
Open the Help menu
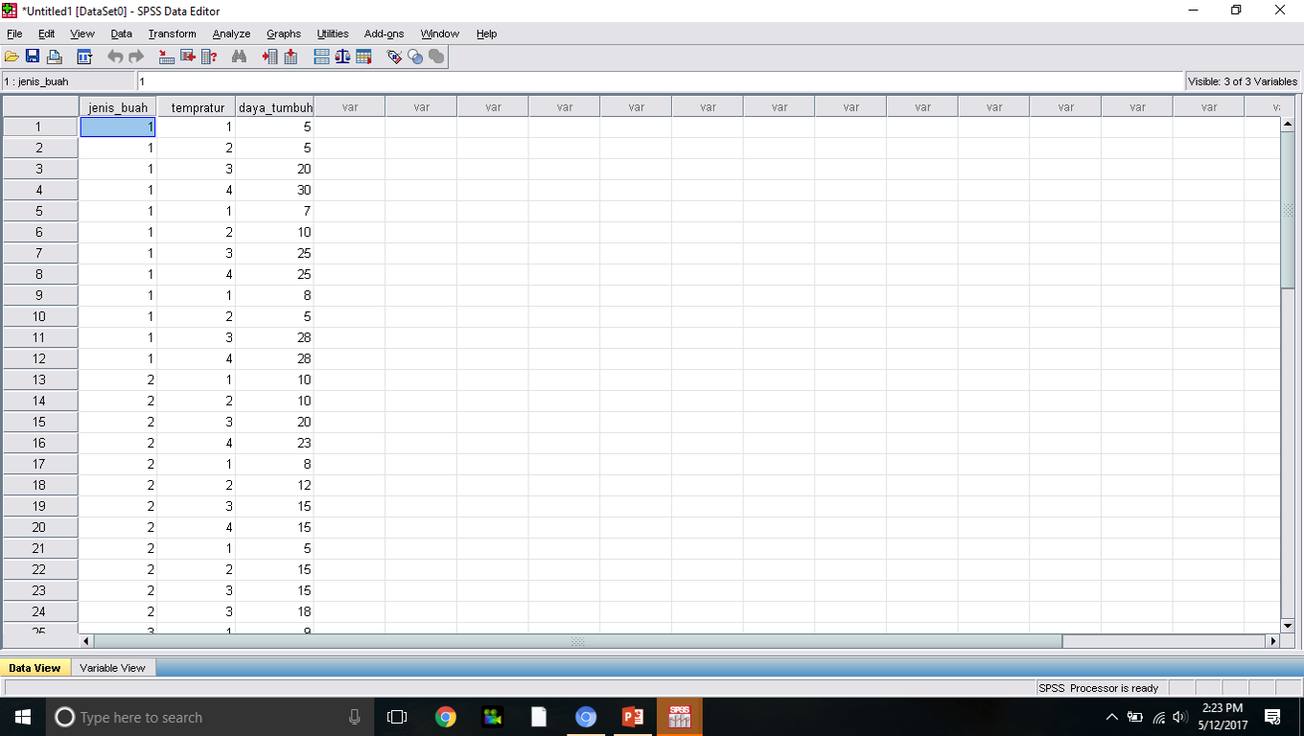coord(486,34)
